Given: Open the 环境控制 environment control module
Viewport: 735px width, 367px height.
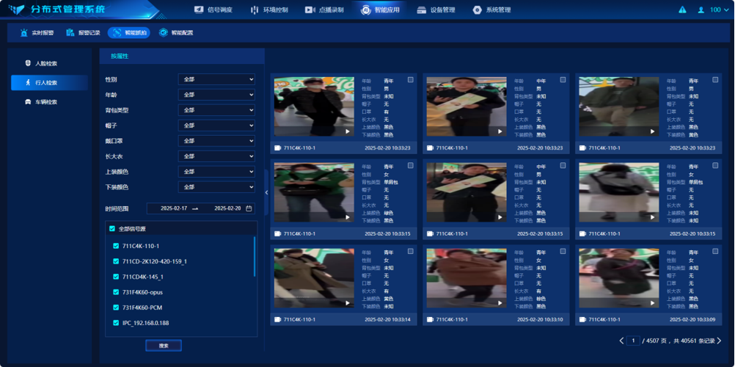Looking at the screenshot, I should [269, 10].
